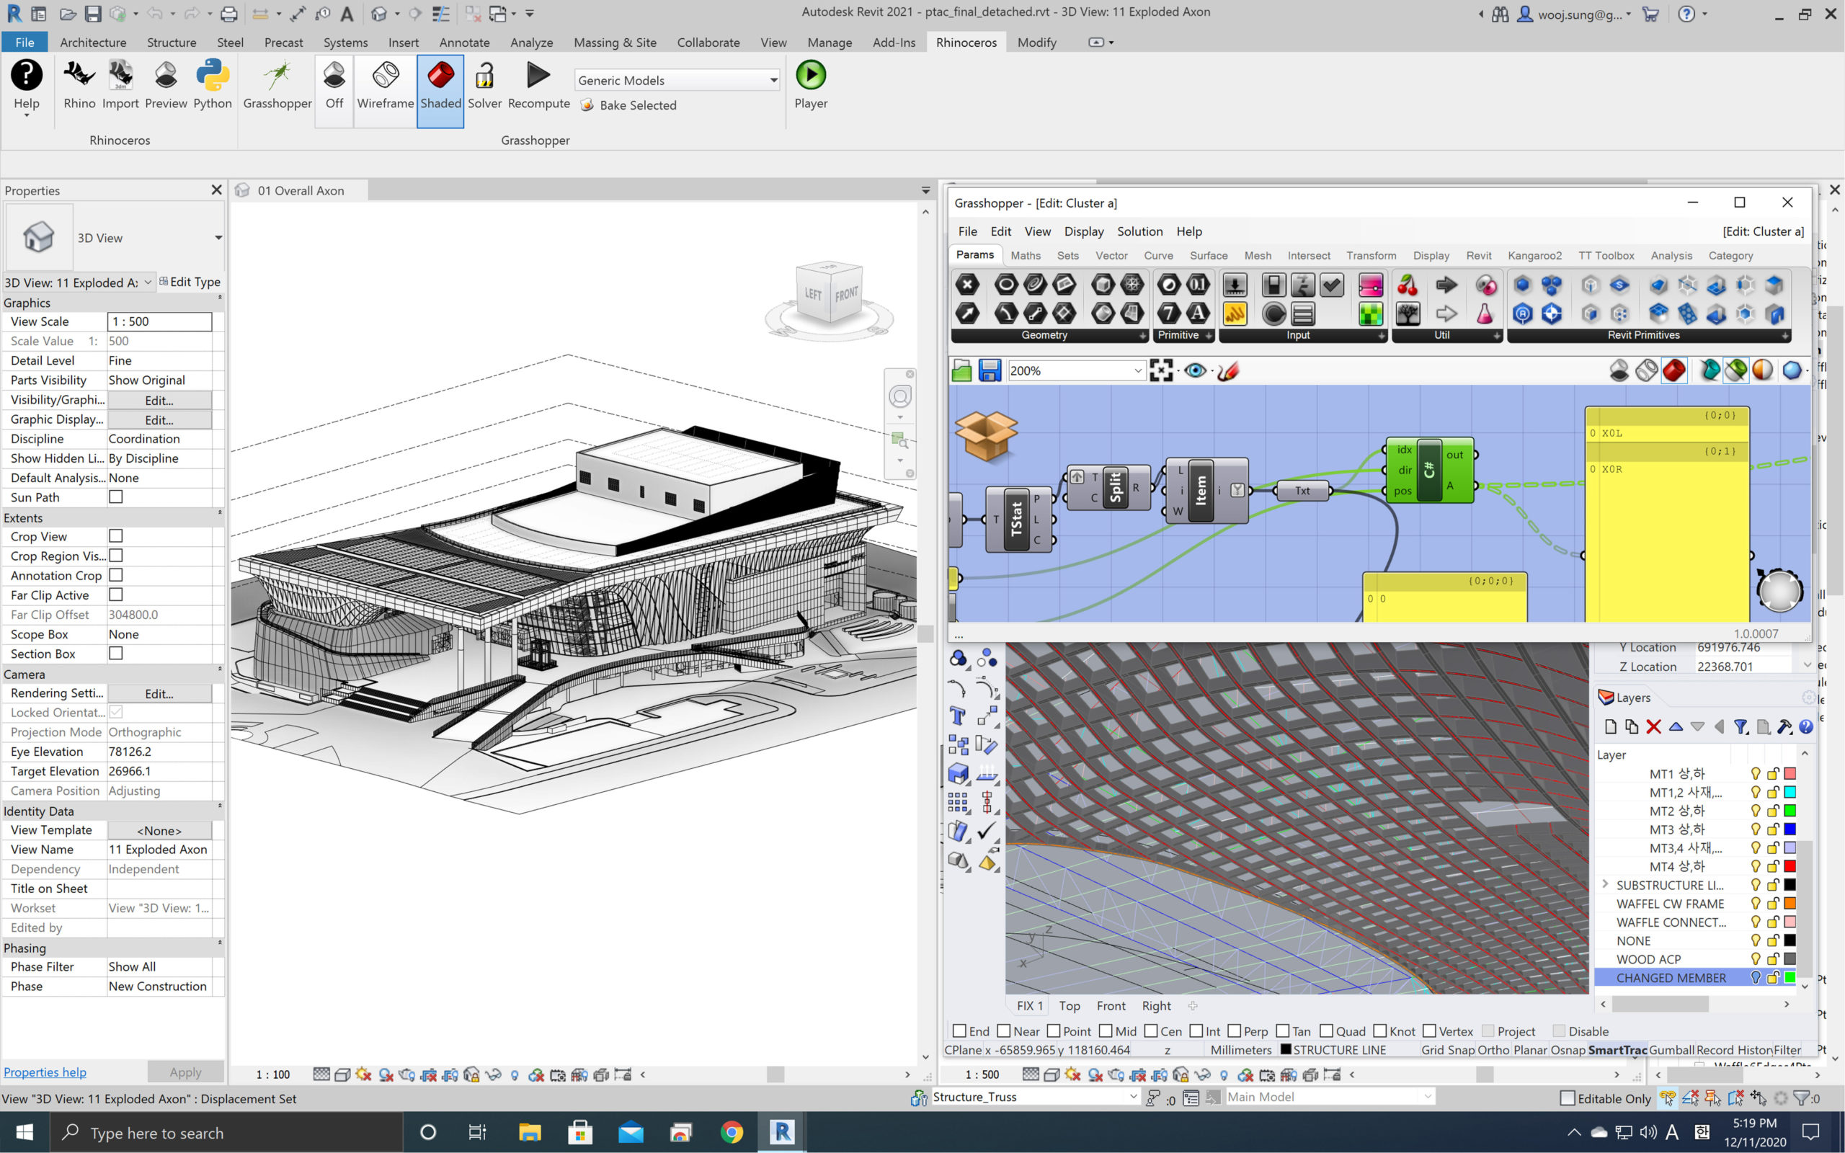Click Edit for Visibility/Graphics overrides
Screen dimensions: 1845x1153
pyautogui.click(x=159, y=399)
